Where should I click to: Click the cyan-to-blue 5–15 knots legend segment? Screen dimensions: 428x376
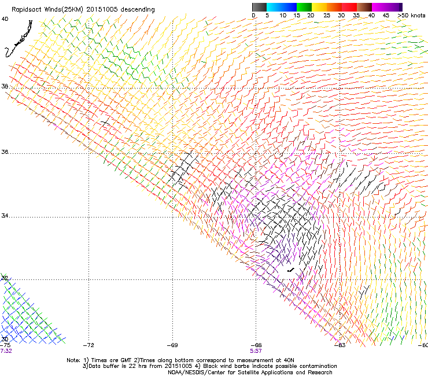click(282, 7)
